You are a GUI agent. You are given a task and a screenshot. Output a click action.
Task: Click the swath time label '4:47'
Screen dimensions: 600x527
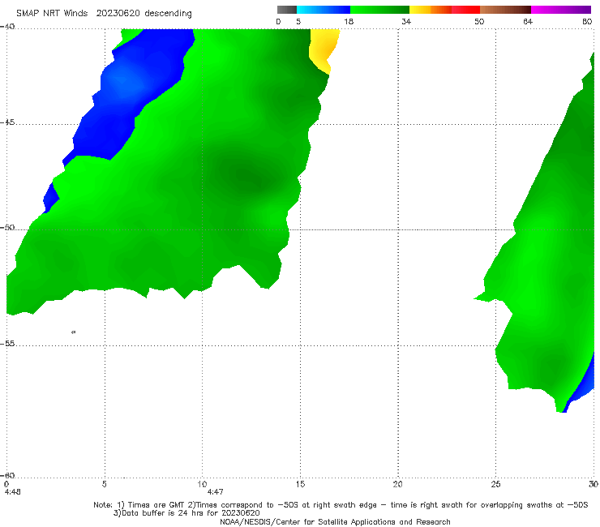pos(215,492)
